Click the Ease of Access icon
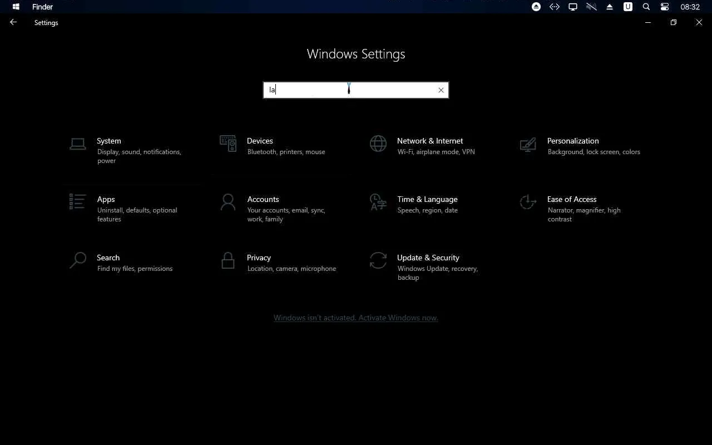 point(528,202)
